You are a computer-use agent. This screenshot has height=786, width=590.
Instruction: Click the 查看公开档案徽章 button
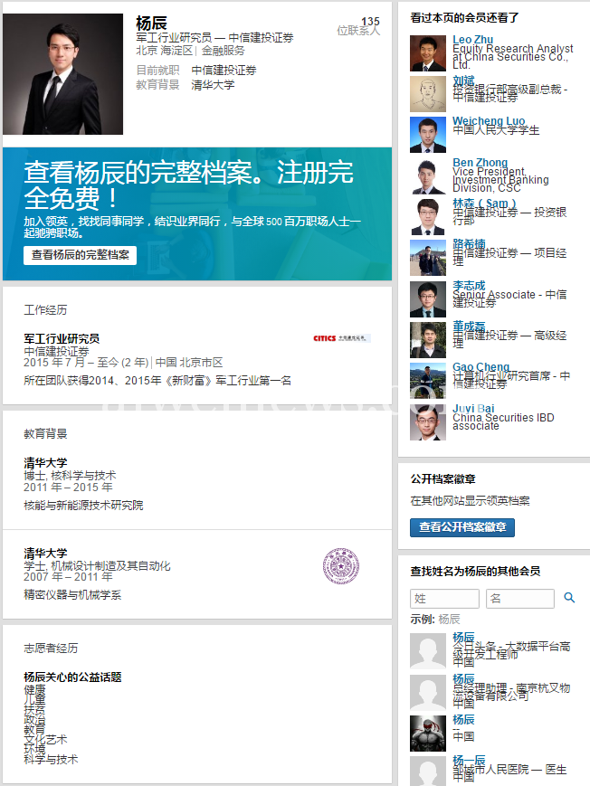coord(462,527)
